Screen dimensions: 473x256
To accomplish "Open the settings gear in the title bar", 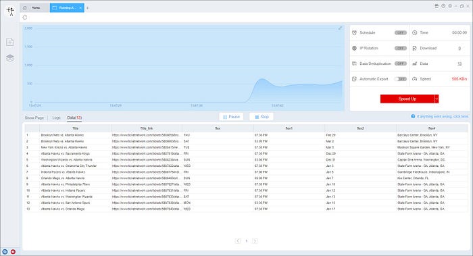I will pyautogui.click(x=450, y=6).
